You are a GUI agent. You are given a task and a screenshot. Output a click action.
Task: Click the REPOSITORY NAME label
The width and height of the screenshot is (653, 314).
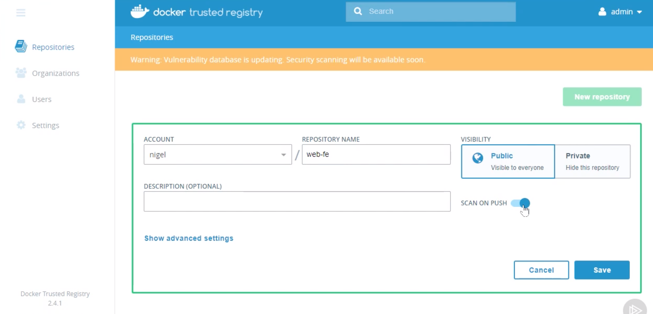coord(331,139)
